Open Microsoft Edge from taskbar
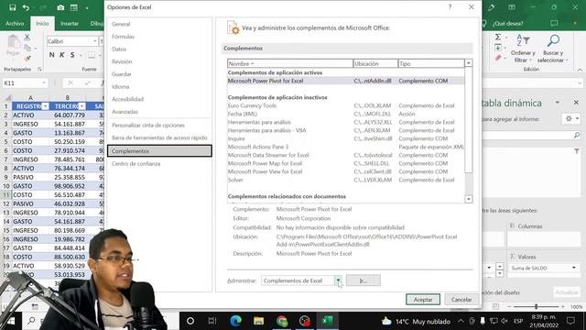586x330 pixels. [x=236, y=321]
